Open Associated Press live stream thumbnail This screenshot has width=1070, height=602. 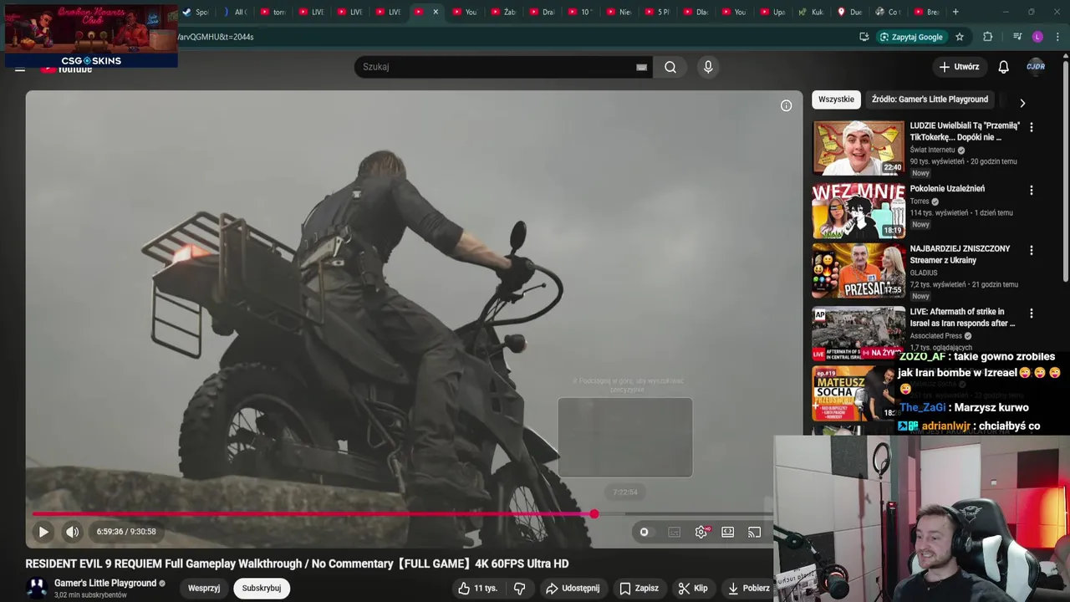point(859,333)
